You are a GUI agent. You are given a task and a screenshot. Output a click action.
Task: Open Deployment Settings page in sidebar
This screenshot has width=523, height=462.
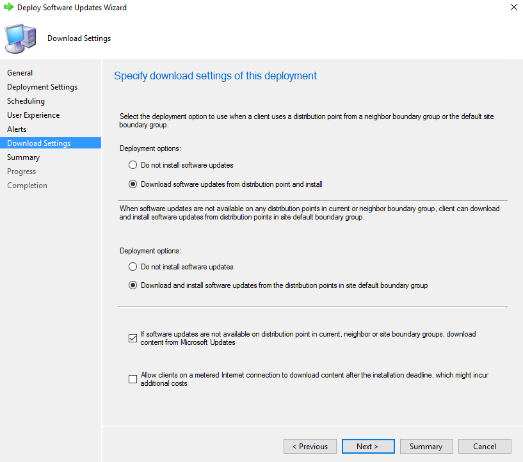click(42, 87)
